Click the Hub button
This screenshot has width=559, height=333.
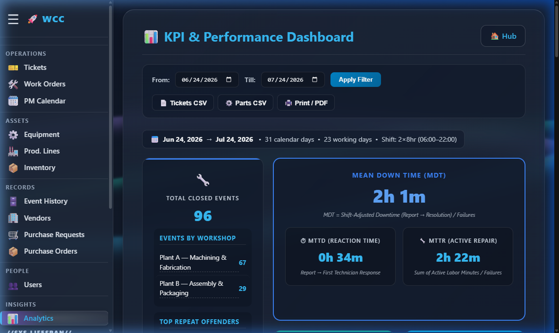pos(503,36)
